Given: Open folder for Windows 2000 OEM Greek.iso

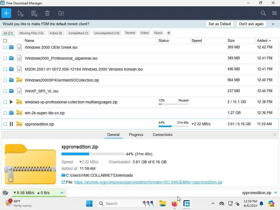Looking at the screenshot, I should click(x=11, y=47).
